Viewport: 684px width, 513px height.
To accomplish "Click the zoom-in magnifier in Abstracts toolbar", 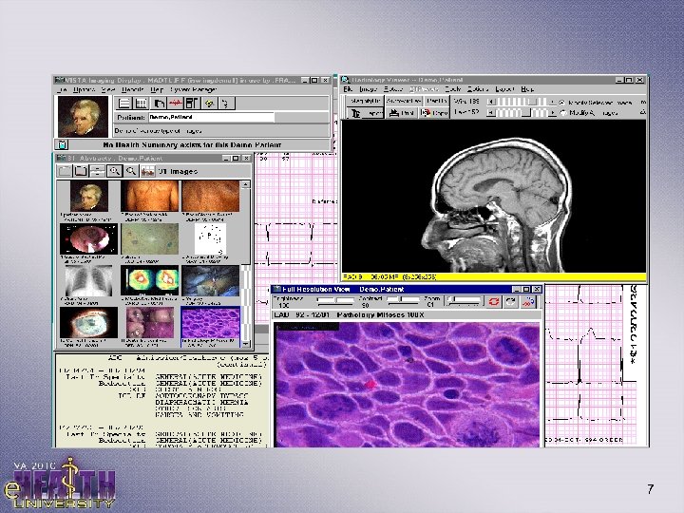I will pos(114,171).
